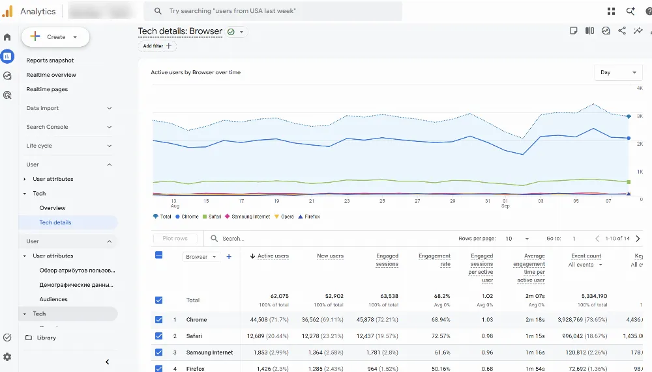This screenshot has width=652, height=372.
Task: Click the bottom-left checkmark circle icon
Action: [x=7, y=338]
